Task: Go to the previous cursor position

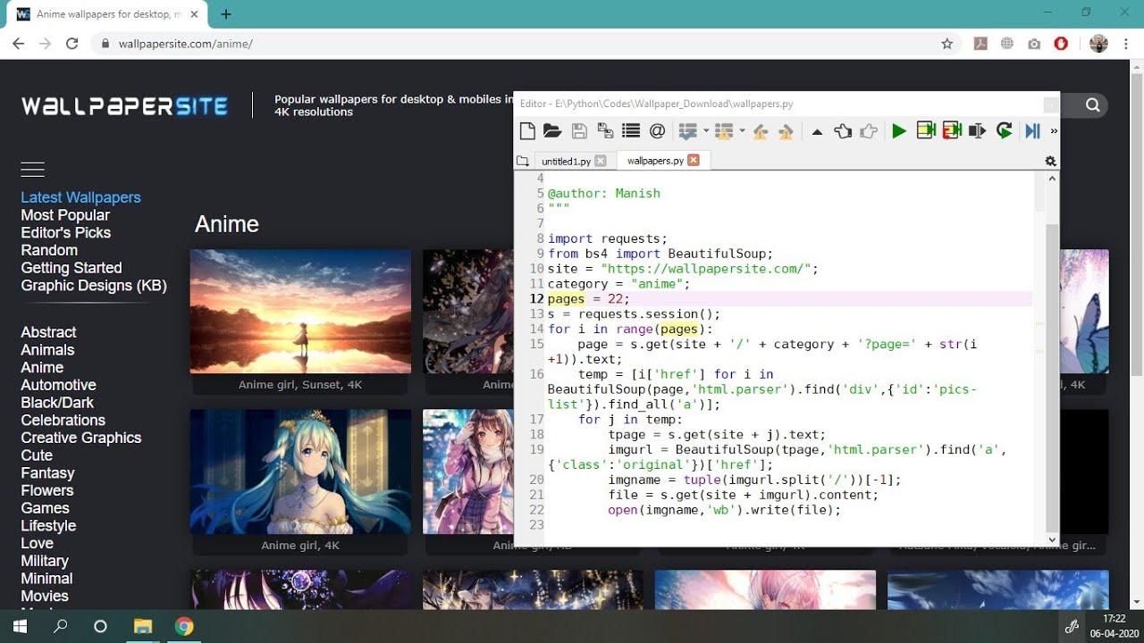Action: (x=843, y=131)
